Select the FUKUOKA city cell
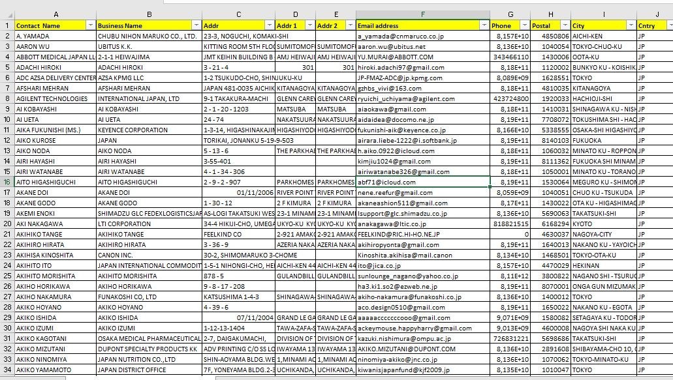This screenshot has width=673, height=380. pyautogui.click(x=603, y=141)
